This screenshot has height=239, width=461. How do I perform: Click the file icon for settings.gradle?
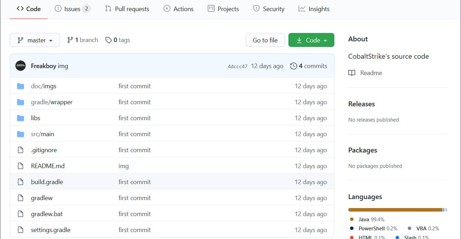[x=21, y=230]
